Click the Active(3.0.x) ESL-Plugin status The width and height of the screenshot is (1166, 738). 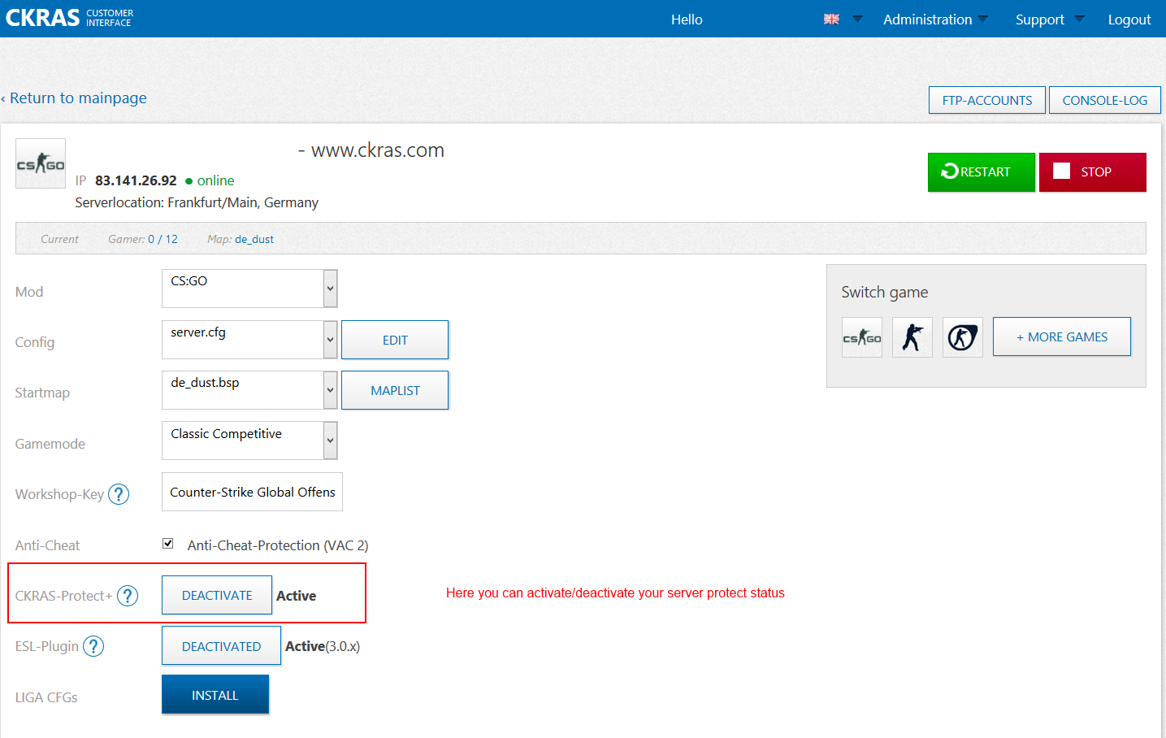pos(323,646)
